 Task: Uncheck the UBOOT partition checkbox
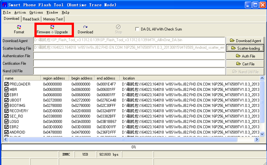click(6, 100)
